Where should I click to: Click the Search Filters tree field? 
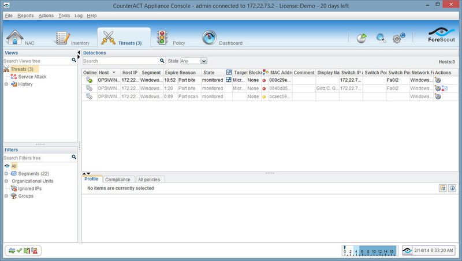pyautogui.click(x=37, y=158)
